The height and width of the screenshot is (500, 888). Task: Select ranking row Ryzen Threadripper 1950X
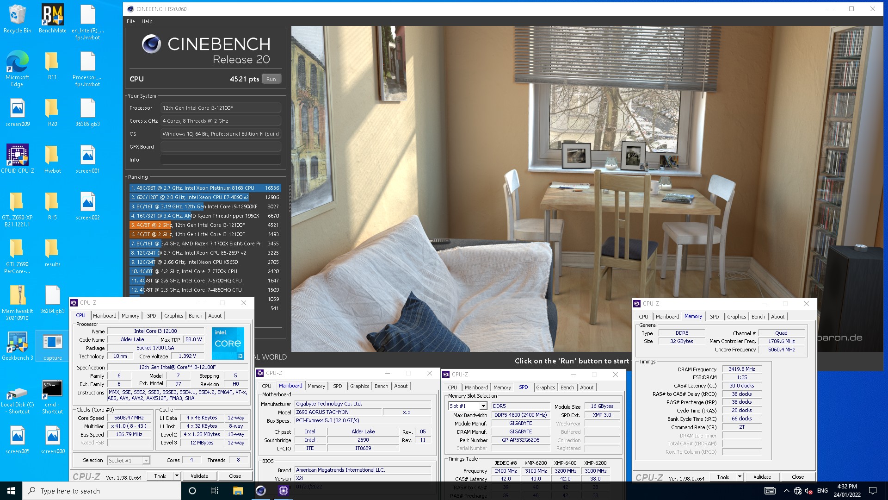coord(205,216)
